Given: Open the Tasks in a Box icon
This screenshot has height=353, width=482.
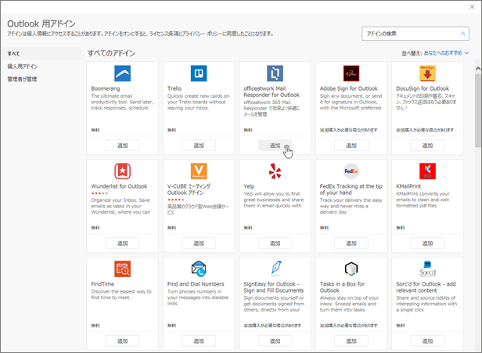Looking at the screenshot, I should point(351,268).
